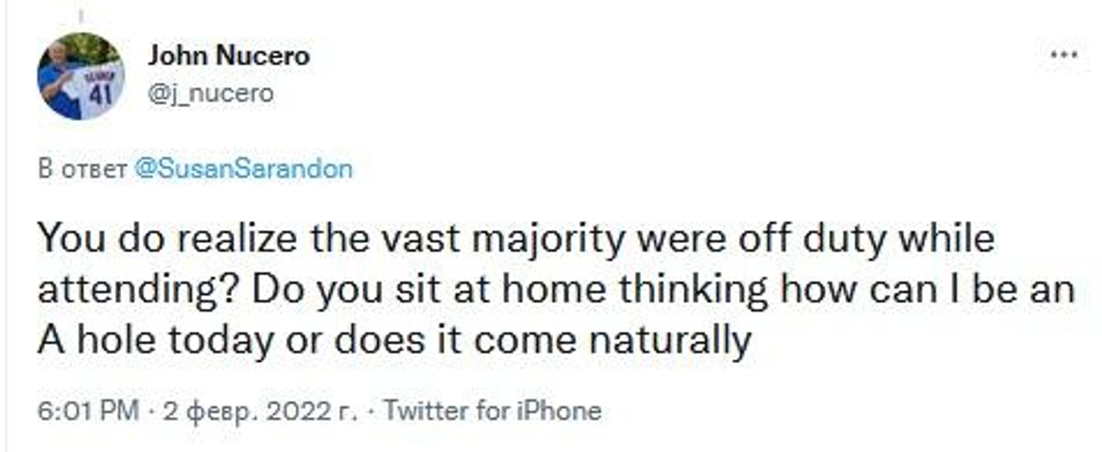
Task: Click the В ответ reply label
Action: pyautogui.click(x=83, y=170)
